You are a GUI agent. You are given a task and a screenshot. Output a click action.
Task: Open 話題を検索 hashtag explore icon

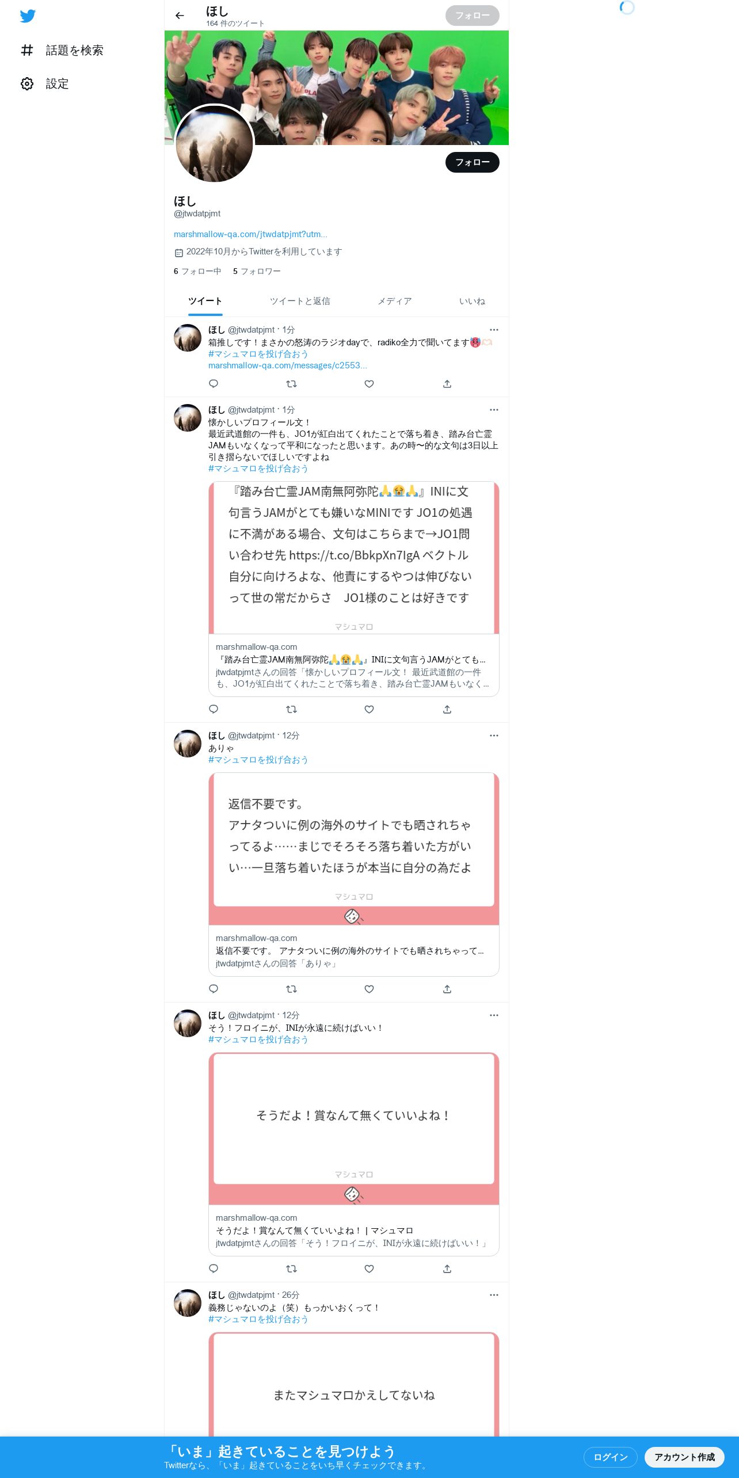click(27, 50)
